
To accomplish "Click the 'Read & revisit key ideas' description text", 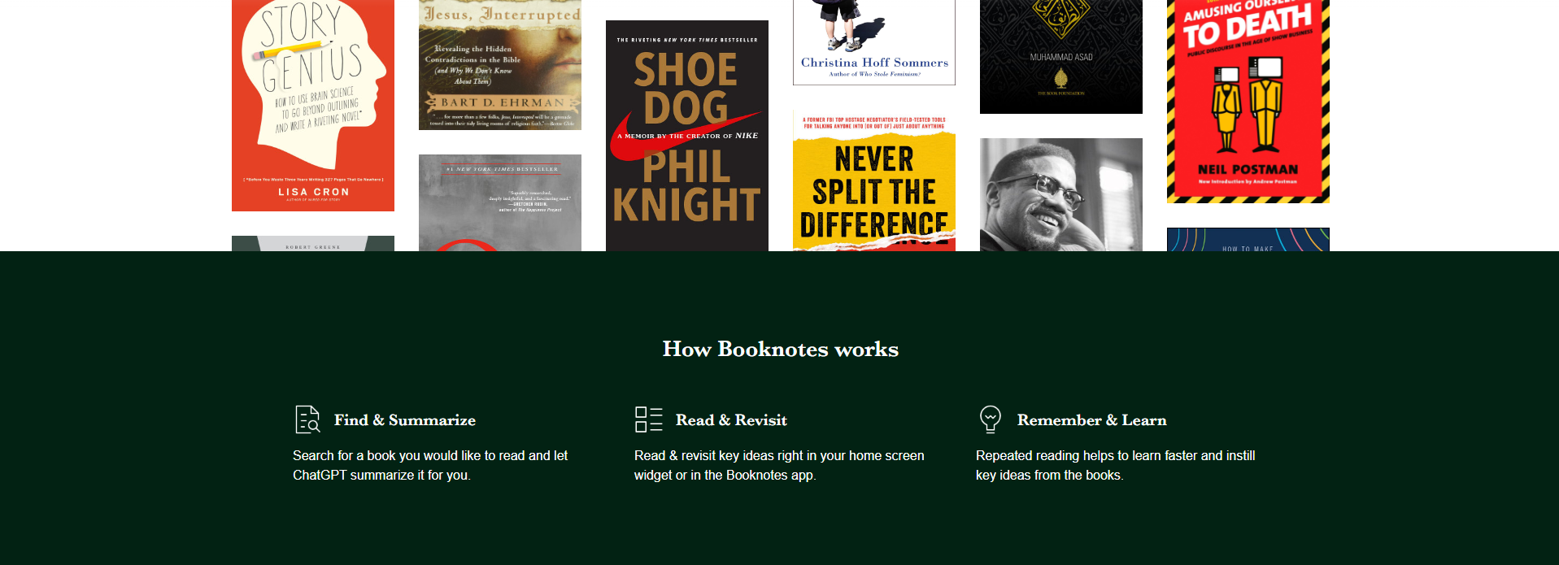I will tap(779, 465).
